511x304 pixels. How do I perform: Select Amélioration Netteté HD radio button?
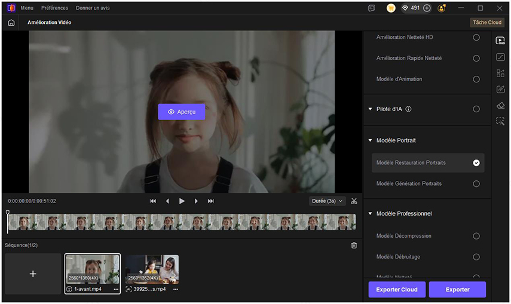point(476,38)
